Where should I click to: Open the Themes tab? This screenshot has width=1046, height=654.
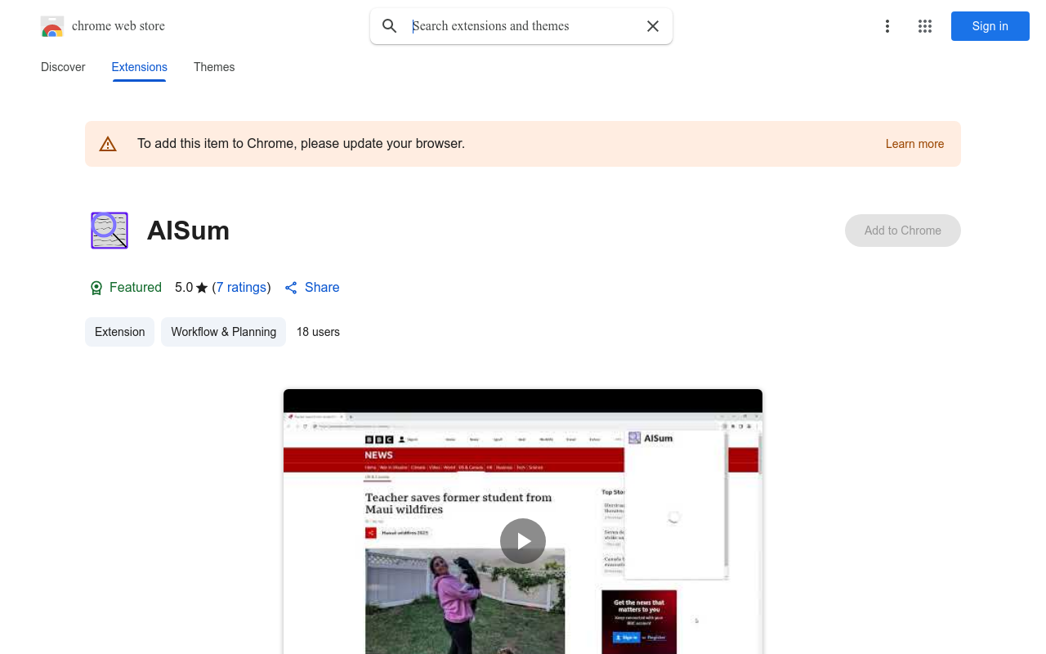click(214, 67)
